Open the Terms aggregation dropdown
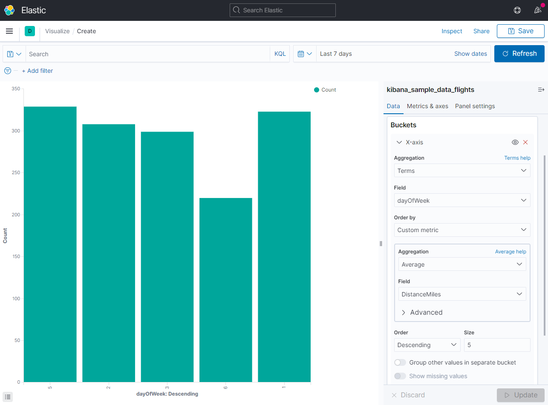The height and width of the screenshot is (405, 548). 462,170
